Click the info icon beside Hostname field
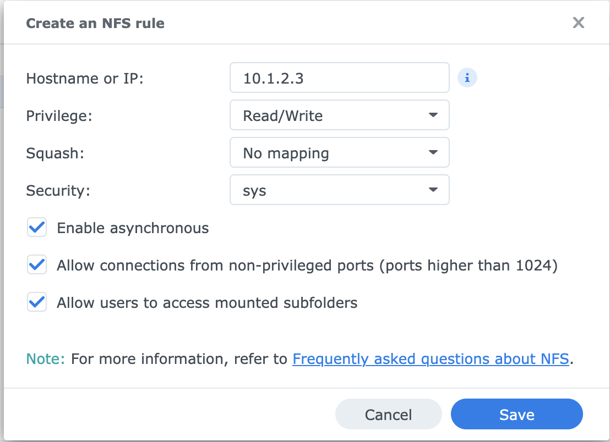This screenshot has height=442, width=610. [x=467, y=78]
